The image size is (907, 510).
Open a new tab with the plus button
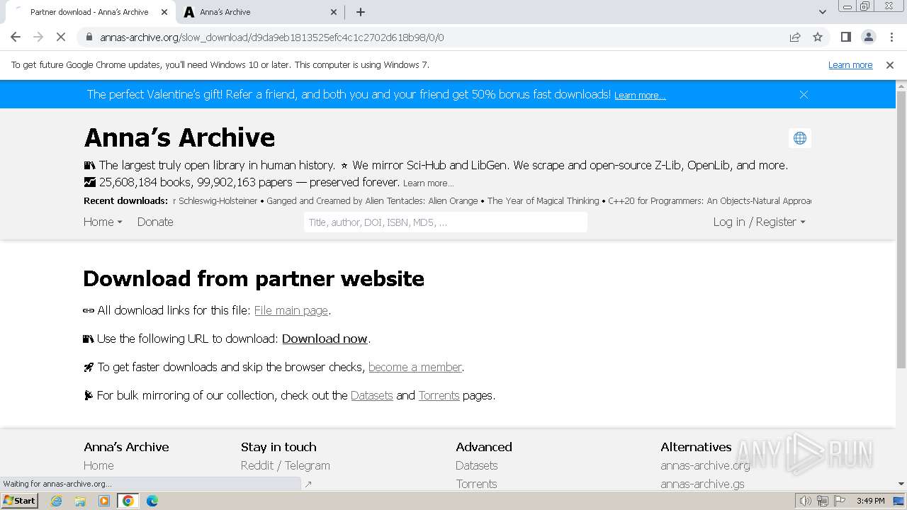361,12
